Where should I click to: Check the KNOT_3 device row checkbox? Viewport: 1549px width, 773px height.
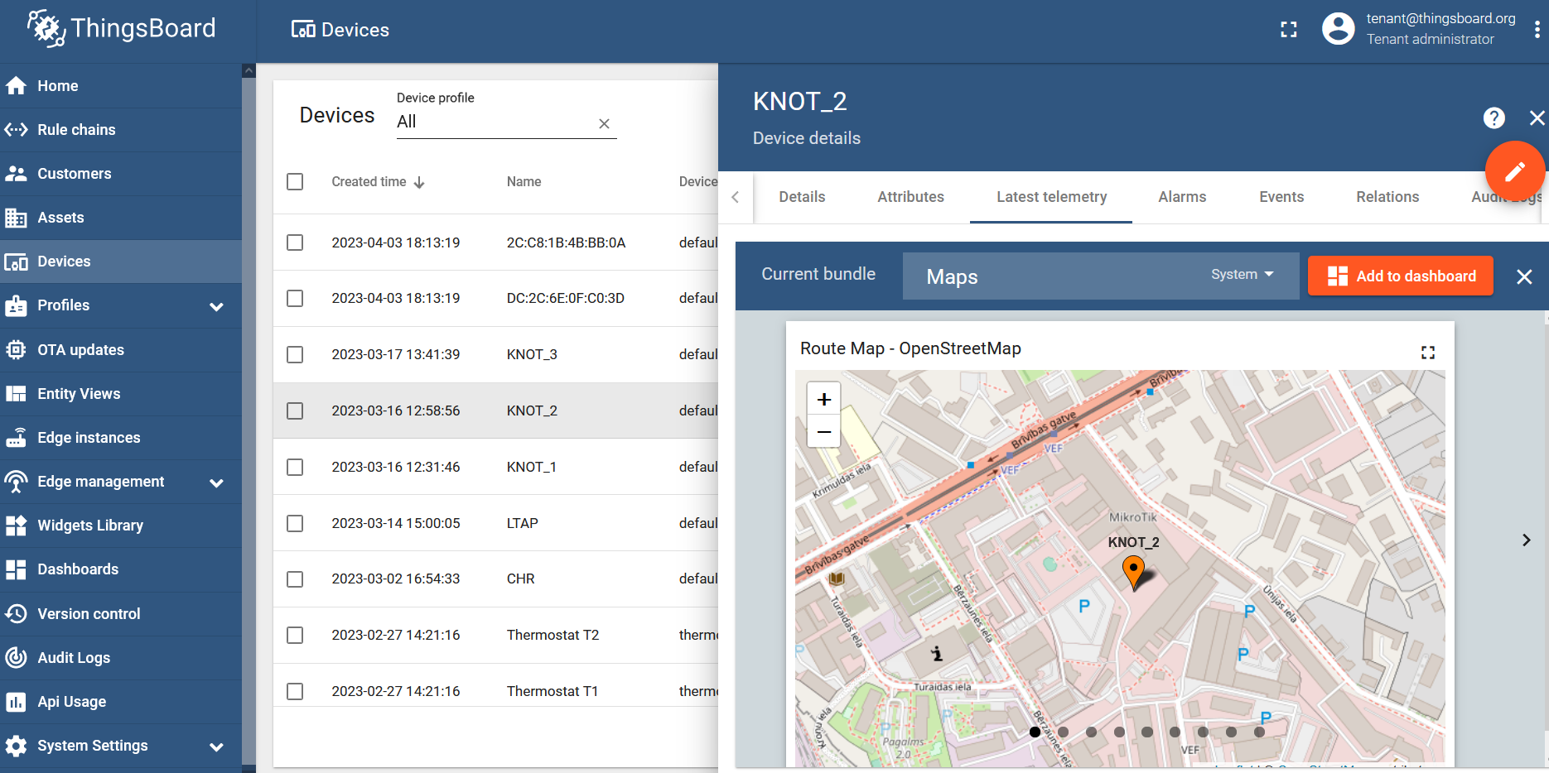(295, 354)
